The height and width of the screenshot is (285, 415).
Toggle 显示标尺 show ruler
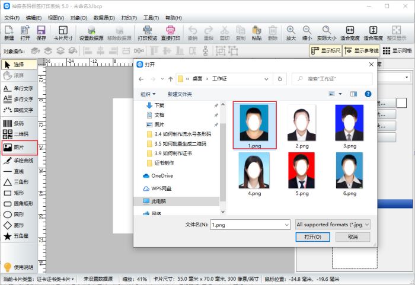(x=325, y=50)
